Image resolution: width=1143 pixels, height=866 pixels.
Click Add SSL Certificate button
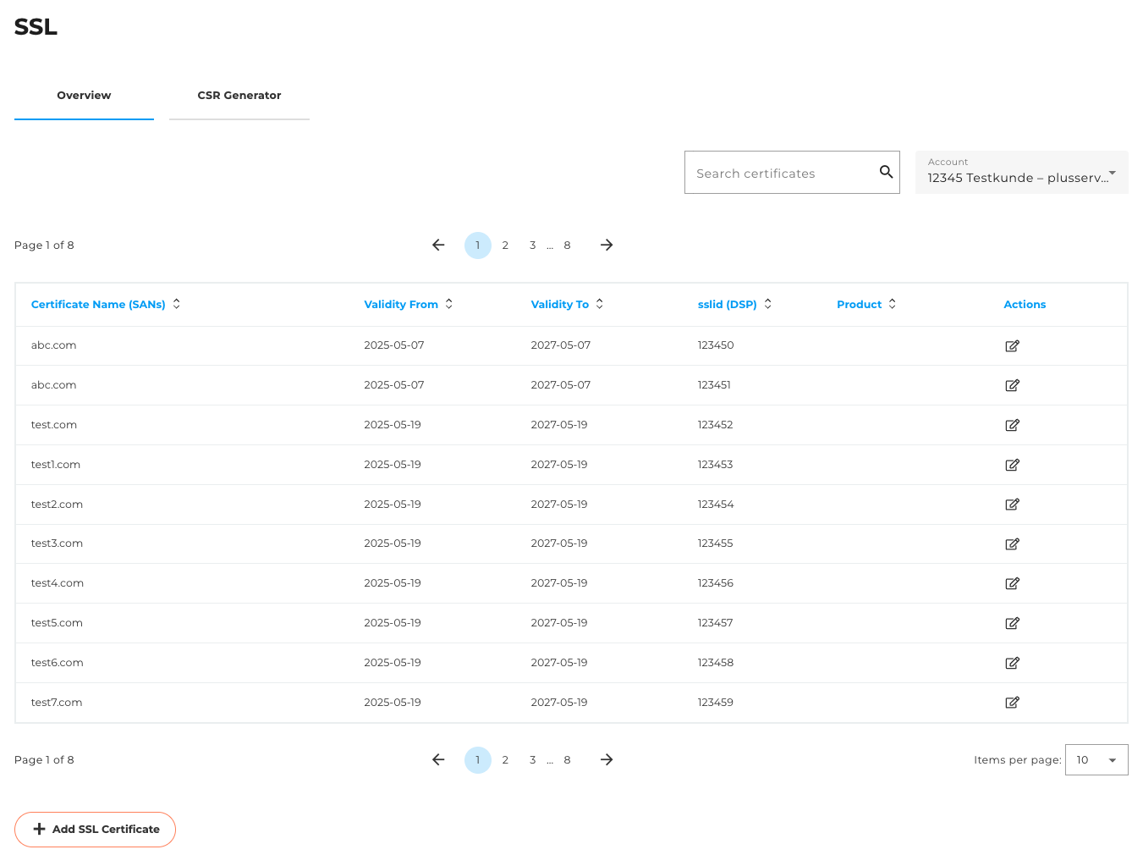pyautogui.click(x=95, y=830)
